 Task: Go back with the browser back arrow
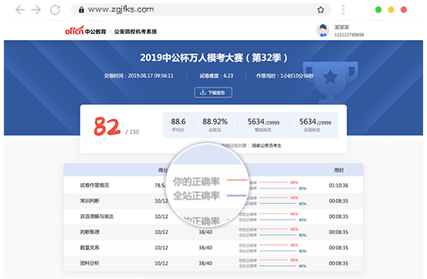tap(20, 10)
